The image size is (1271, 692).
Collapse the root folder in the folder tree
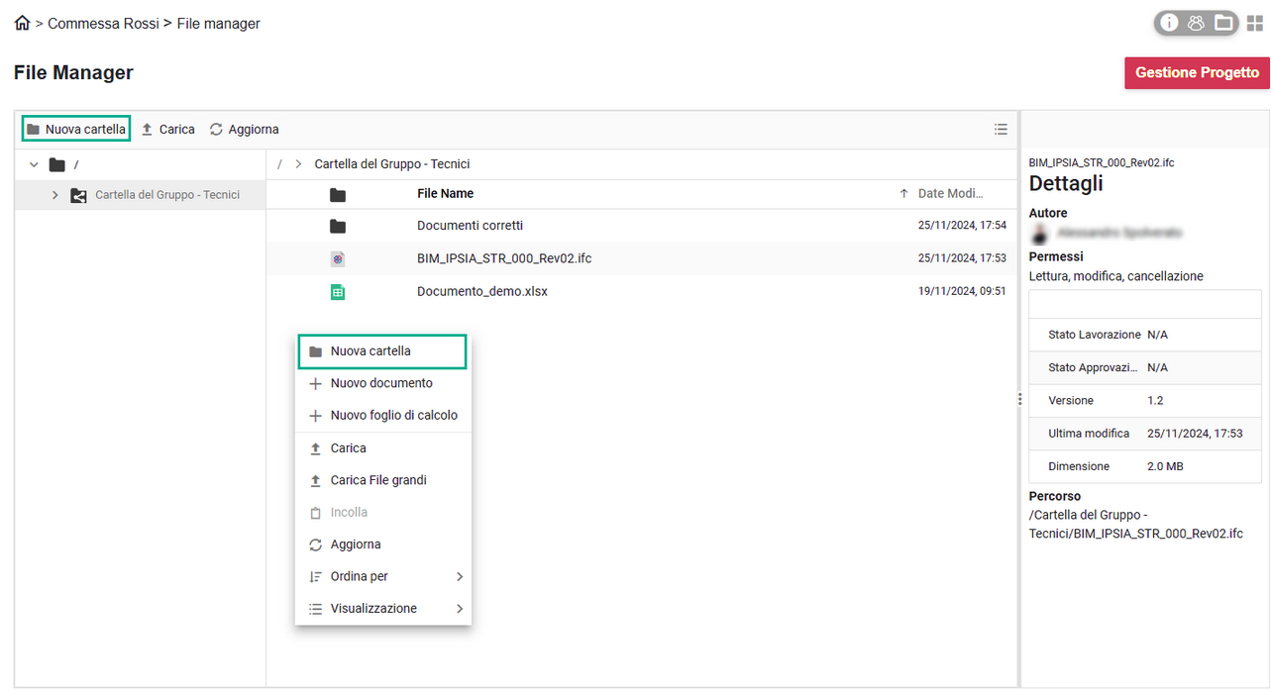tap(33, 164)
